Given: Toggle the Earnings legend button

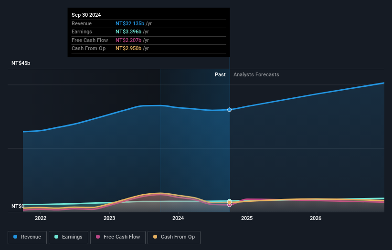Looking at the screenshot, I should pyautogui.click(x=68, y=237).
